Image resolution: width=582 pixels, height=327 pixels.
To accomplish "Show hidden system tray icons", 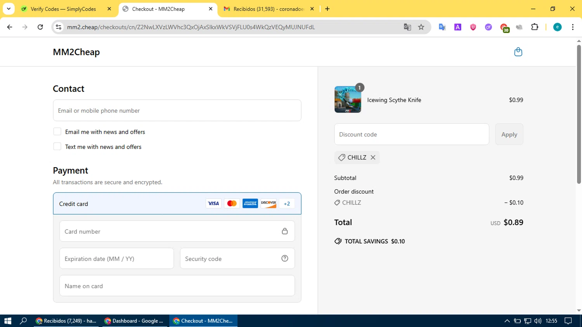I will (507, 321).
